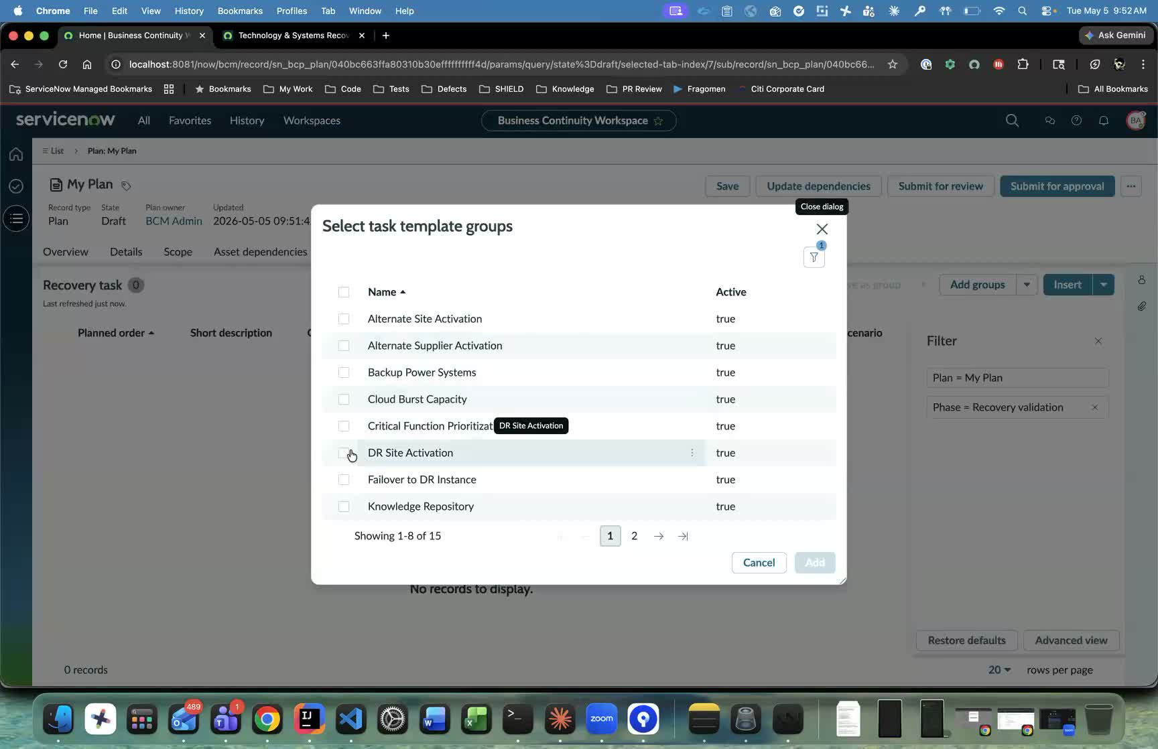Open Details tab

point(126,252)
